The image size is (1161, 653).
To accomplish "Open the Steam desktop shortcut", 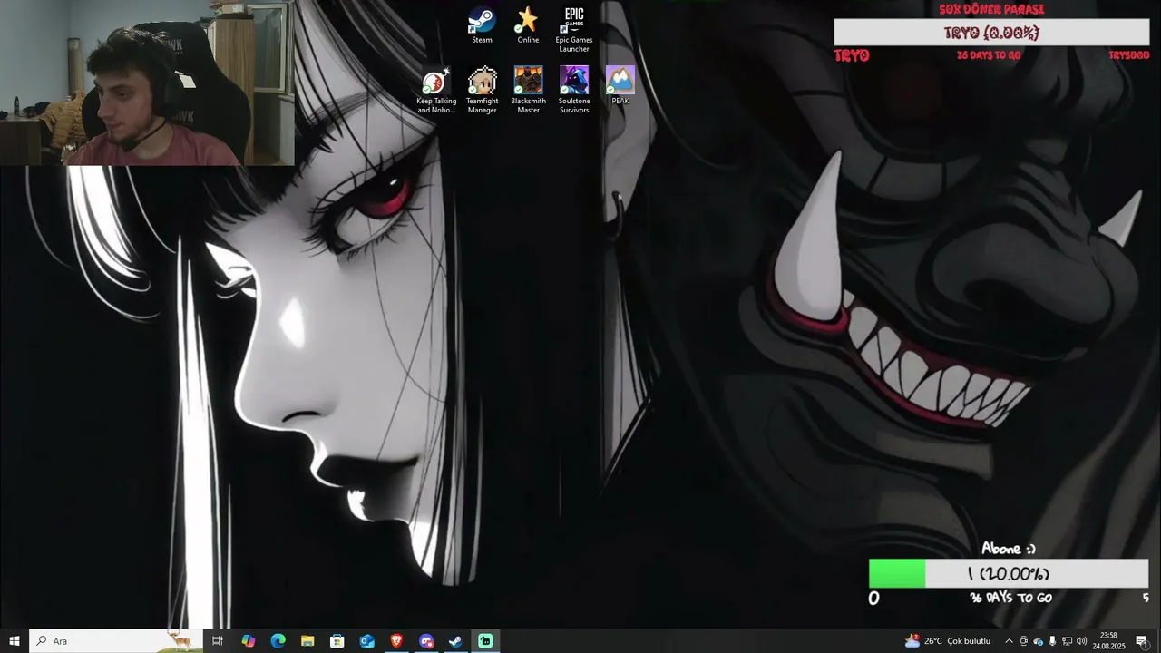I will pyautogui.click(x=482, y=25).
